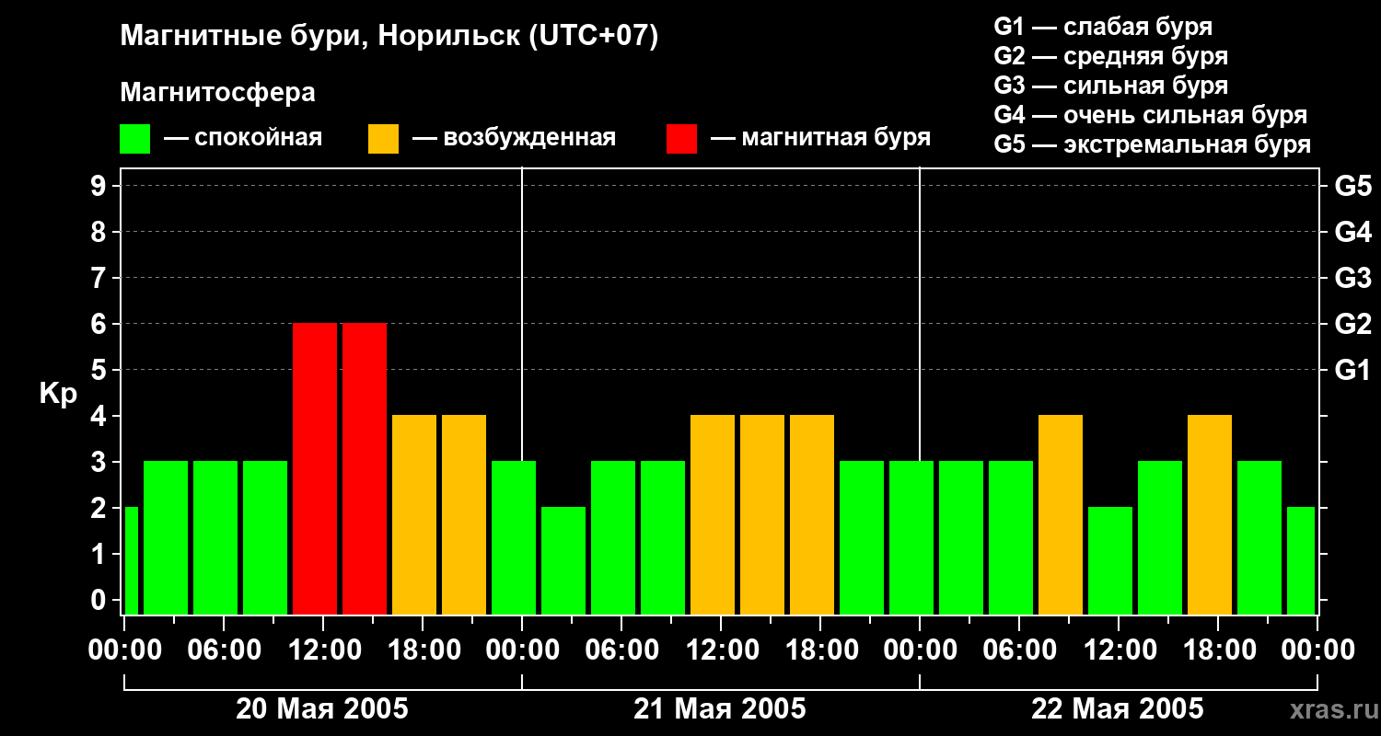This screenshot has height=736, width=1381.
Task: Click the '— спокойная' legend label
Action: [243, 138]
